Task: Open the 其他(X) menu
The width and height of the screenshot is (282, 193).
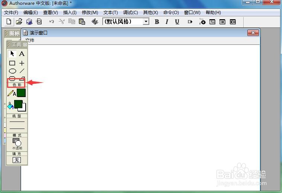Action: 151,13
